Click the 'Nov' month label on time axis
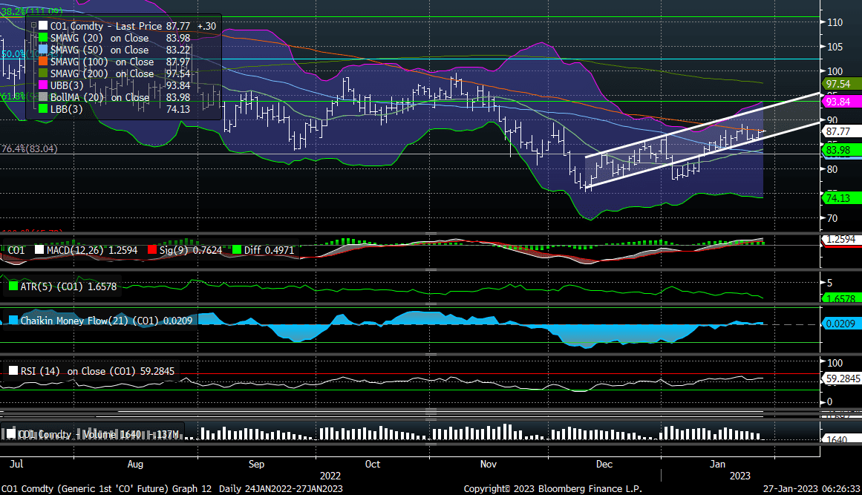The width and height of the screenshot is (862, 495). (489, 465)
